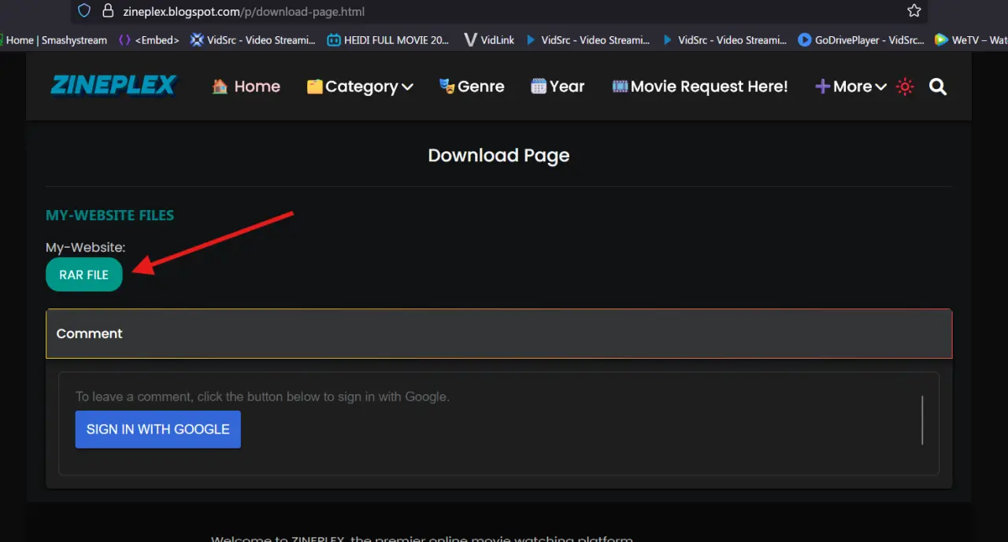Click the "To leave a comment" text

point(262,396)
